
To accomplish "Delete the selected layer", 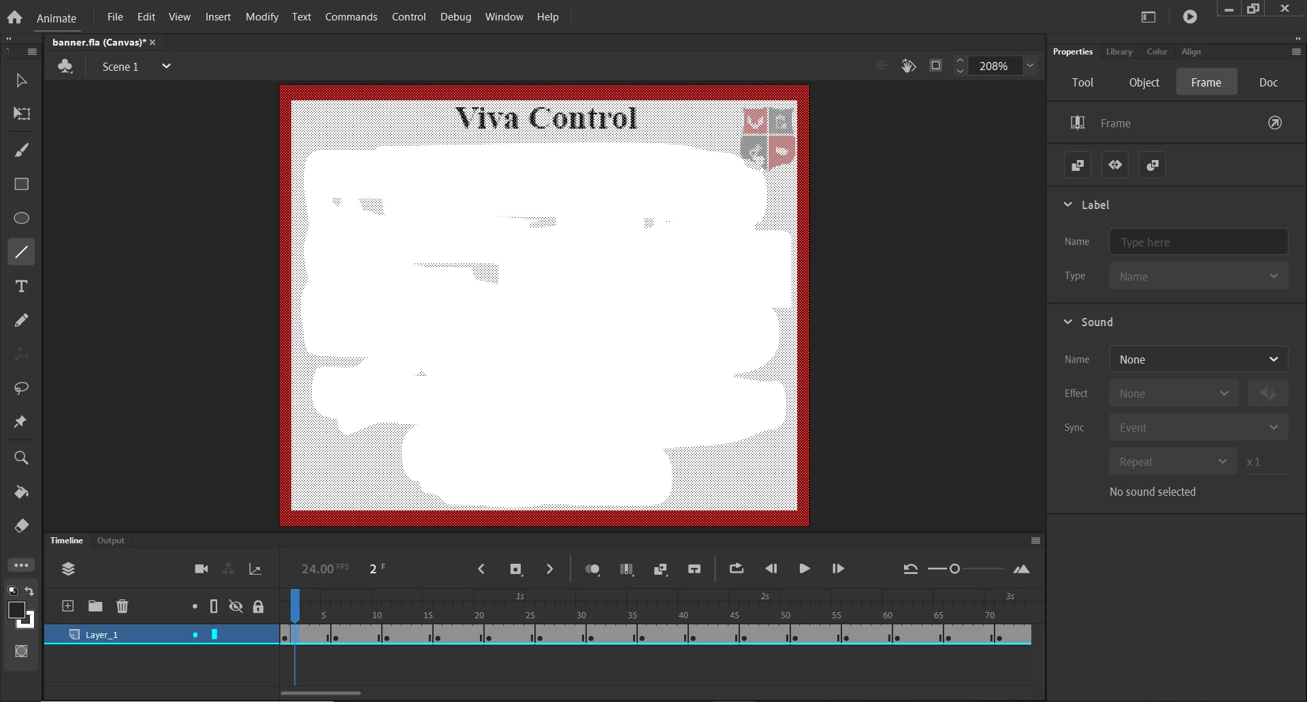I will (123, 606).
